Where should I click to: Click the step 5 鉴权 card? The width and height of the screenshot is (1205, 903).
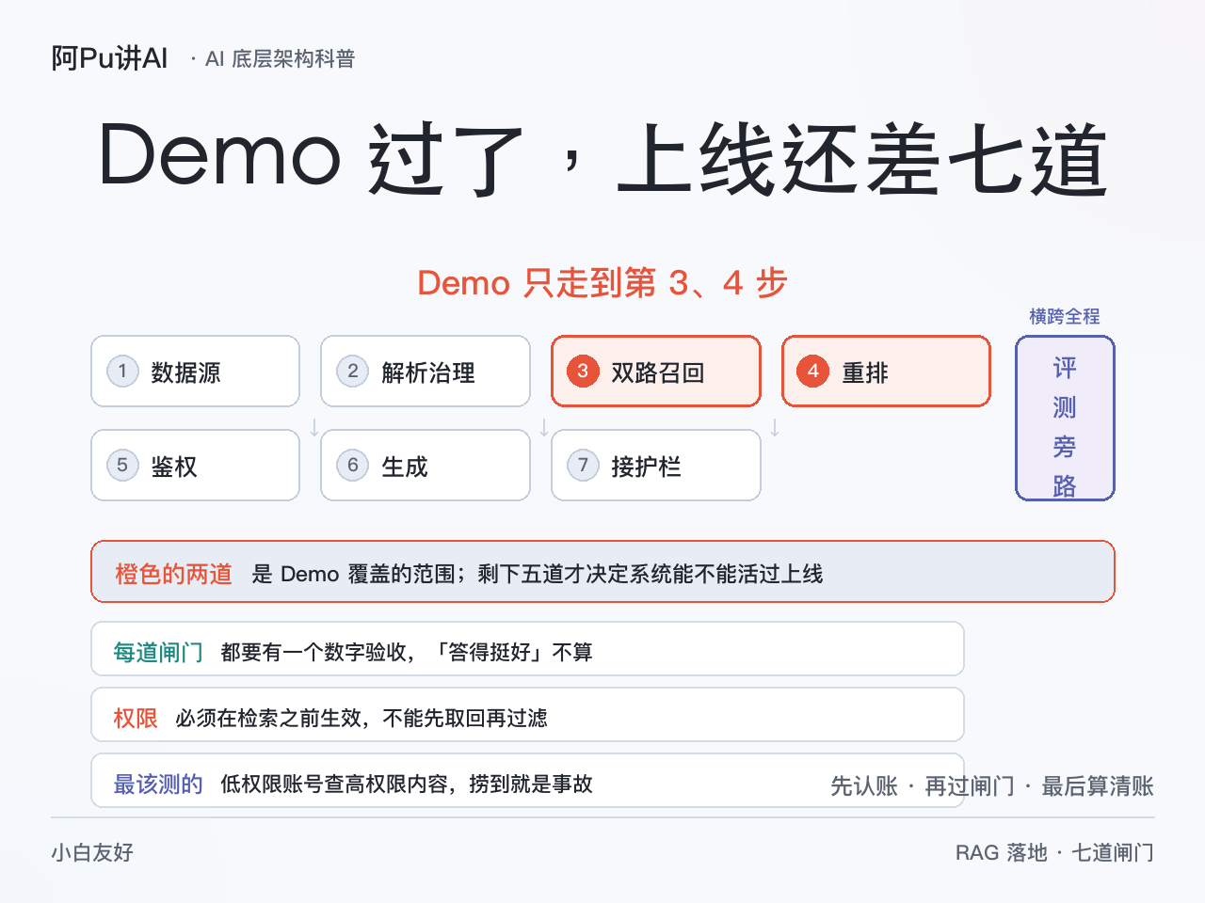(x=195, y=466)
